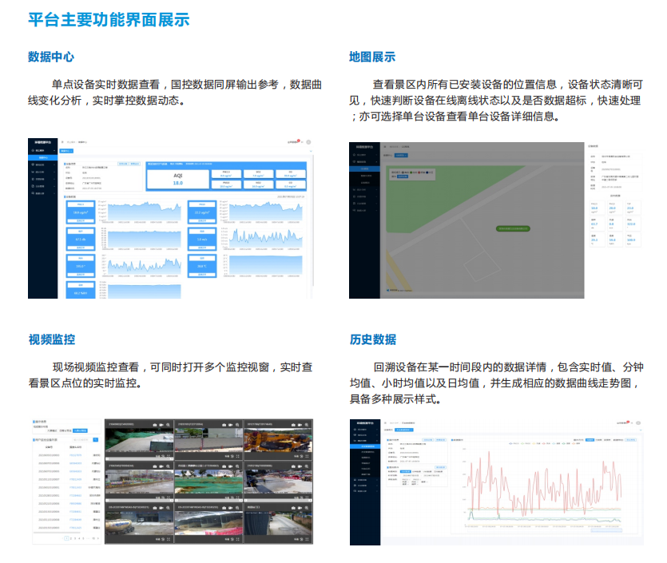
Task: Open user account dropdown in history data header
Action: pos(621,422)
